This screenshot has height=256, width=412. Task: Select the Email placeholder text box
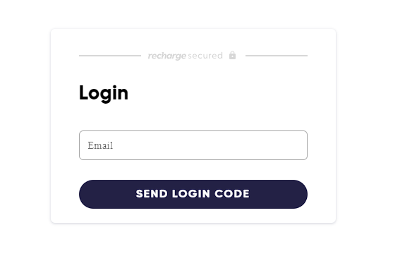193,145
